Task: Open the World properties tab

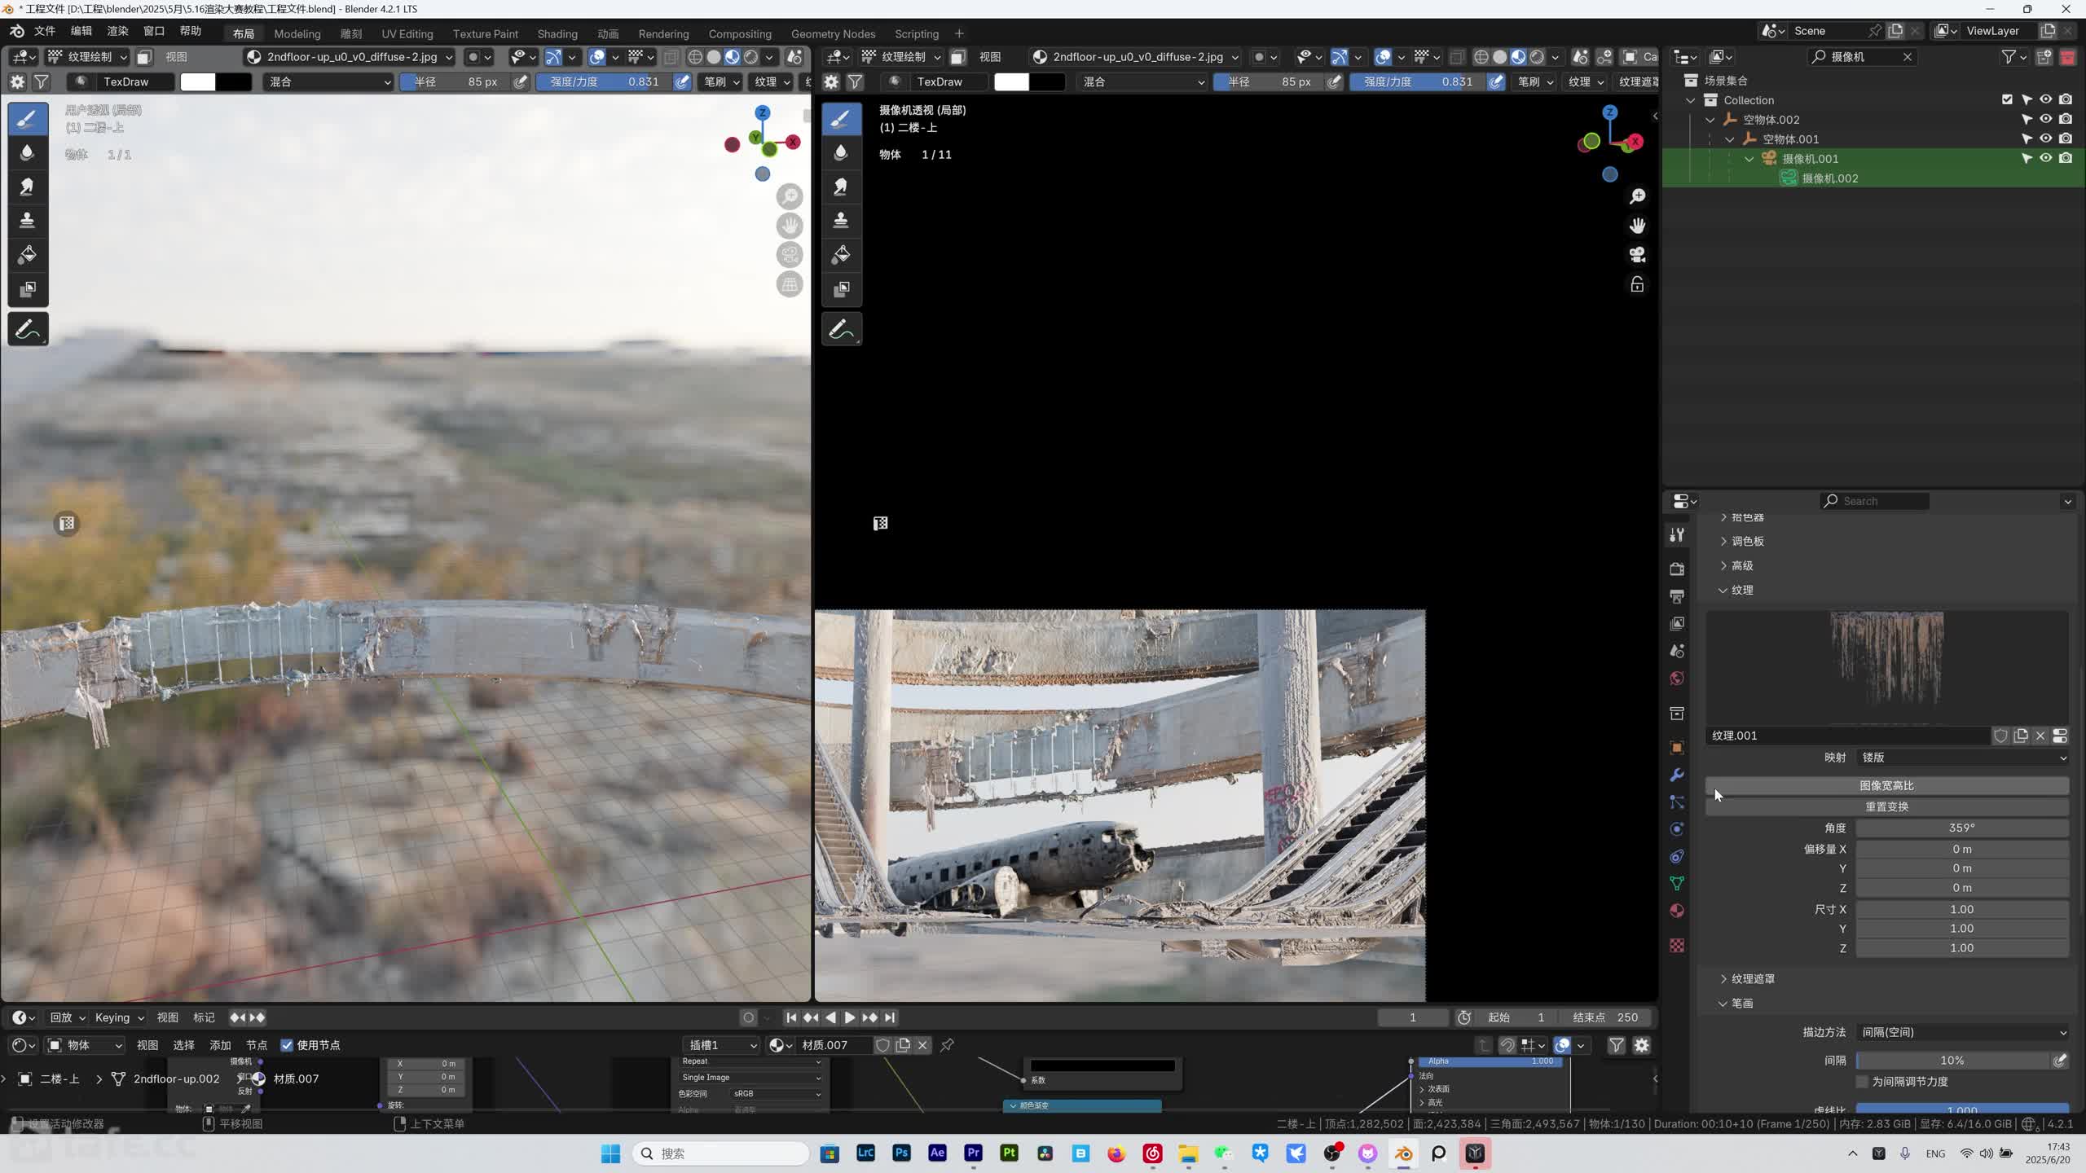Action: pos(1677,679)
